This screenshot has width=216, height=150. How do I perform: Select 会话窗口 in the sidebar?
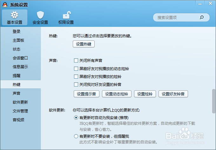(20, 58)
